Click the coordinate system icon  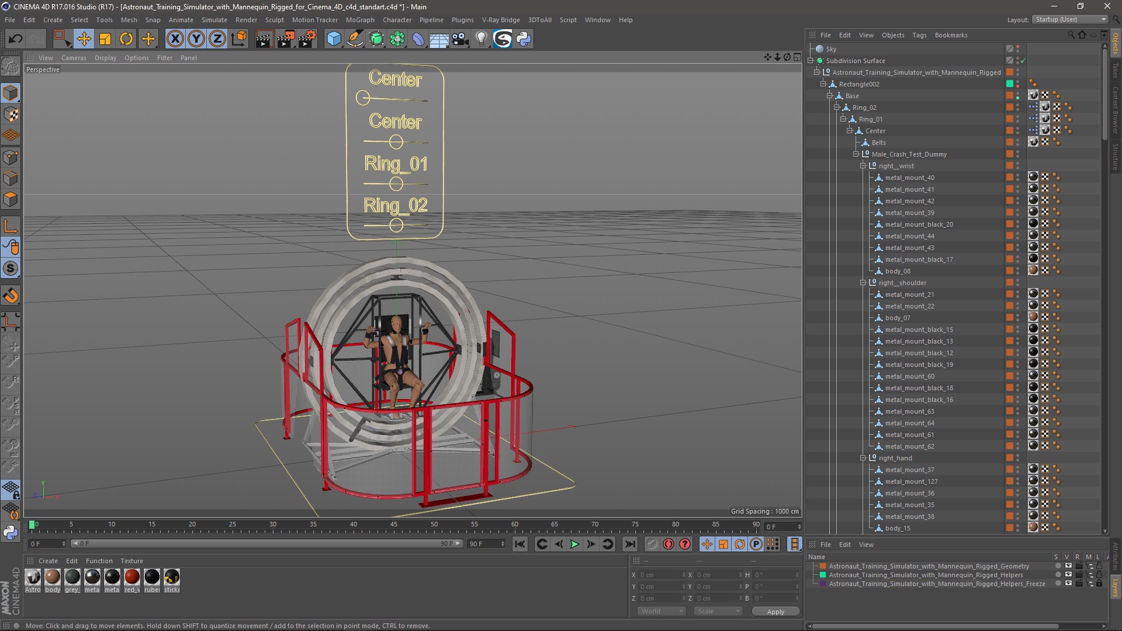(x=239, y=39)
